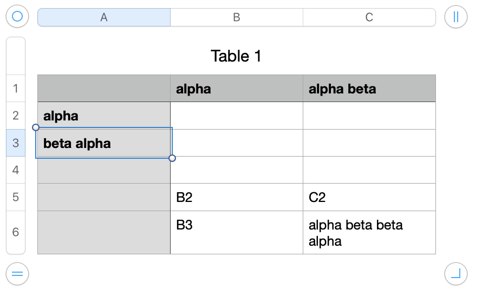482x297 pixels.
Task: Click the add column handle at top-right
Action: [x=455, y=17]
